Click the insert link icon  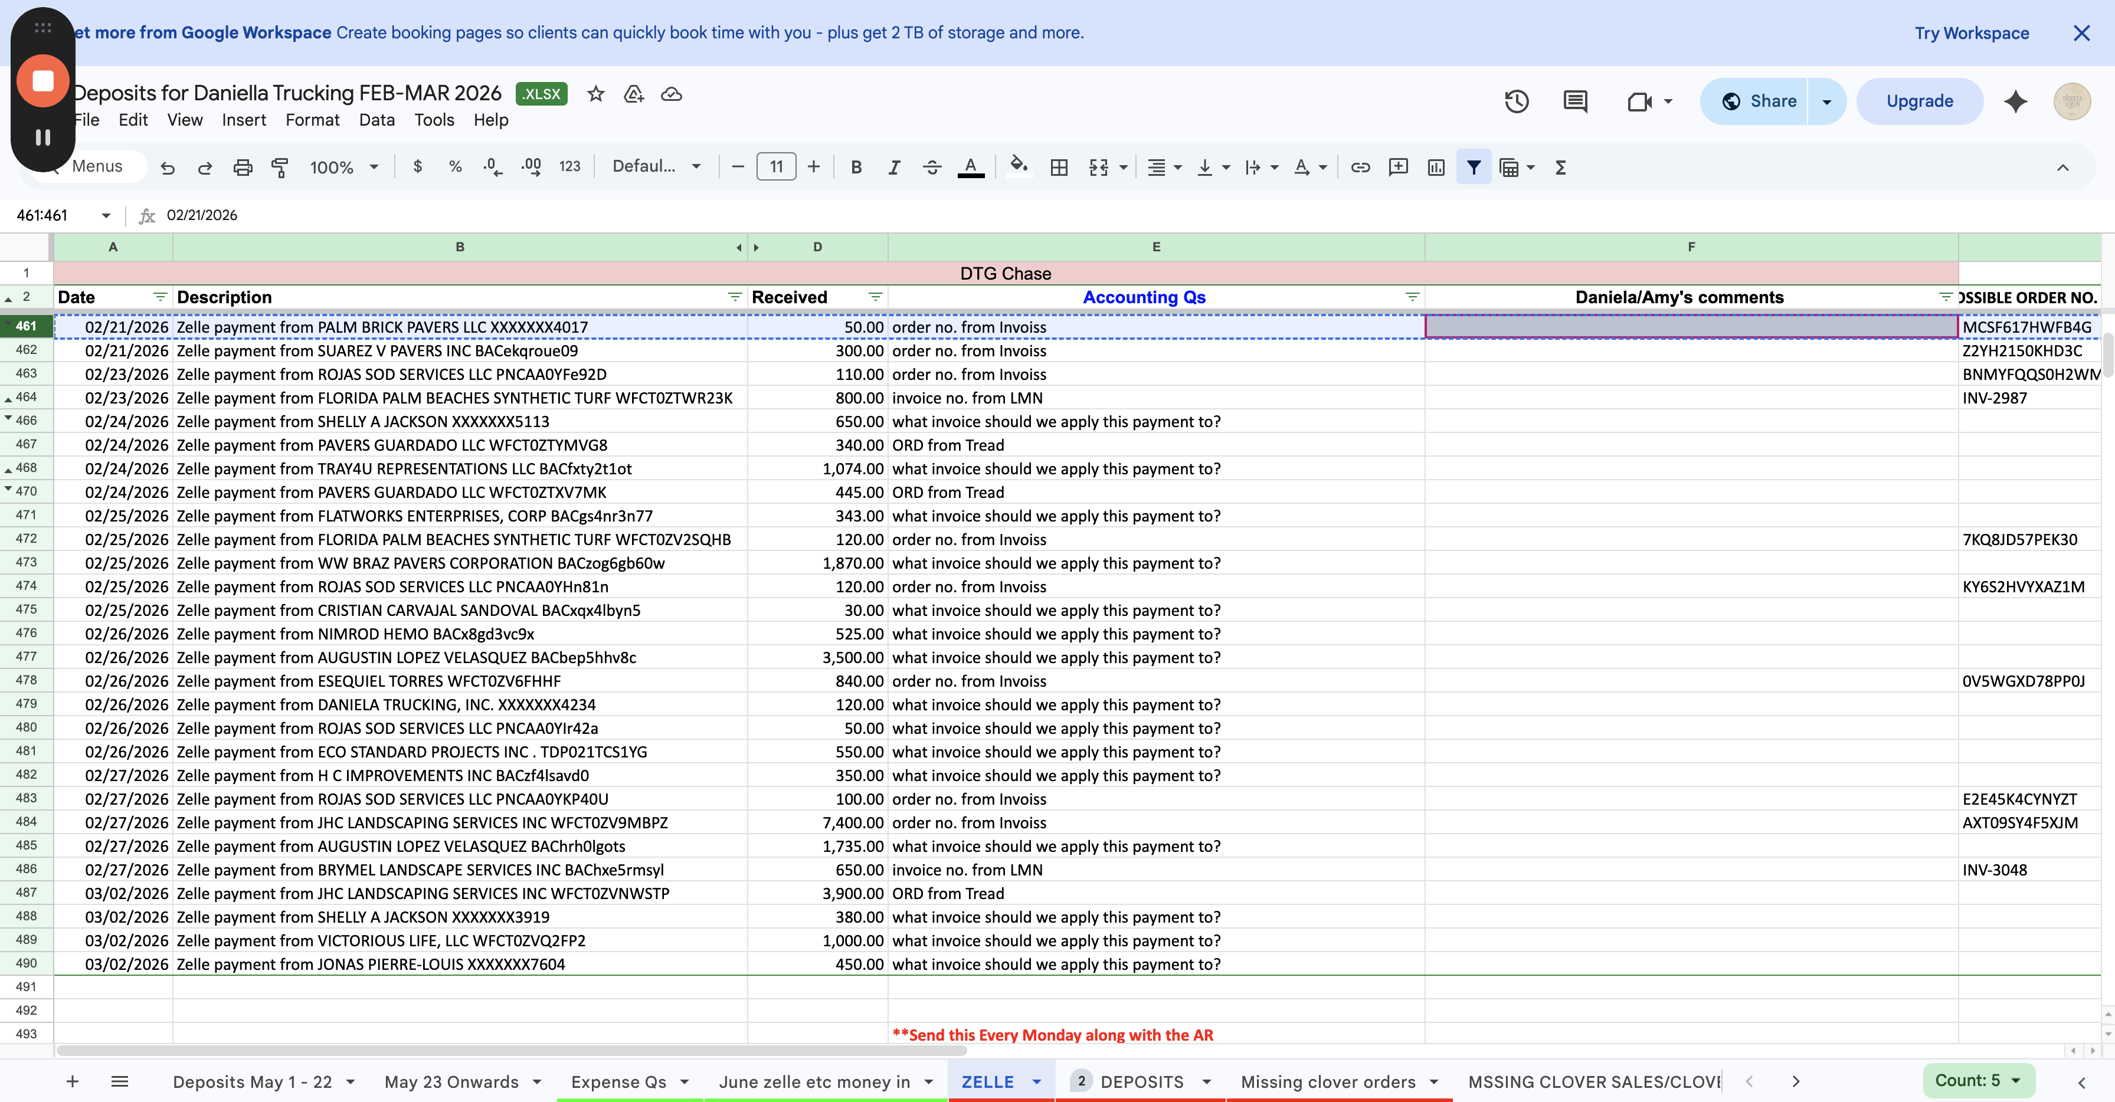click(1360, 168)
